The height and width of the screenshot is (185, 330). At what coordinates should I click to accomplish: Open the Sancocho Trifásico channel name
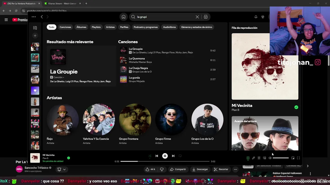click(36, 168)
